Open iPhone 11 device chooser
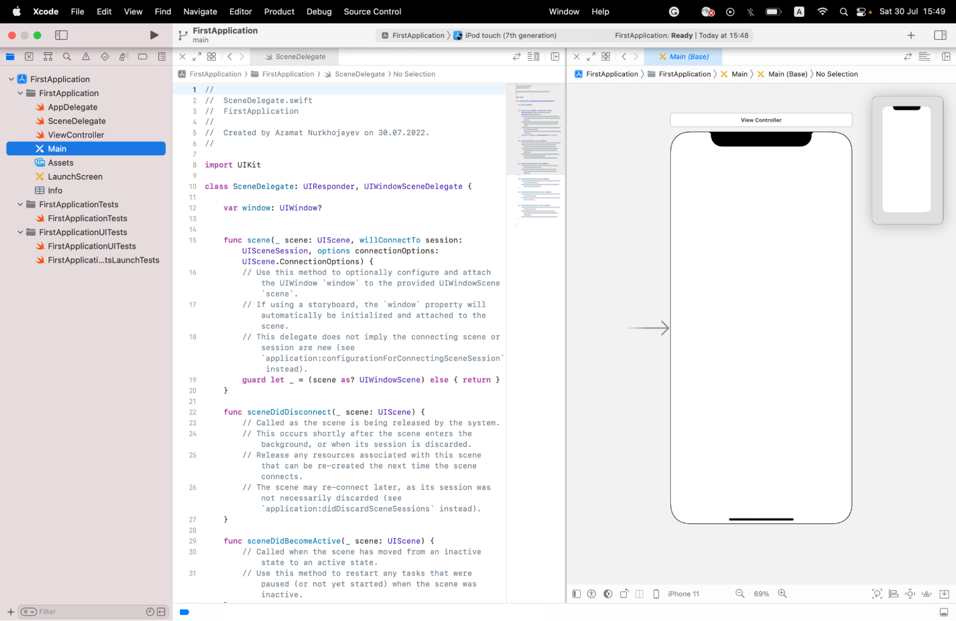The height and width of the screenshot is (621, 956). (x=676, y=593)
